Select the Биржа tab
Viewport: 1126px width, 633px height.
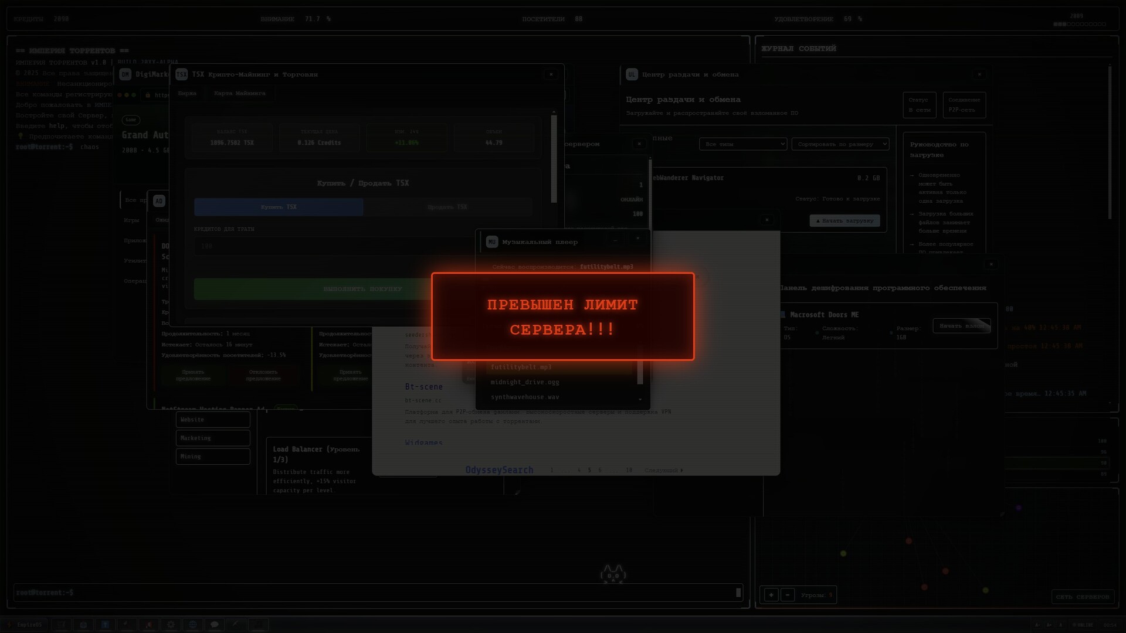pos(187,93)
